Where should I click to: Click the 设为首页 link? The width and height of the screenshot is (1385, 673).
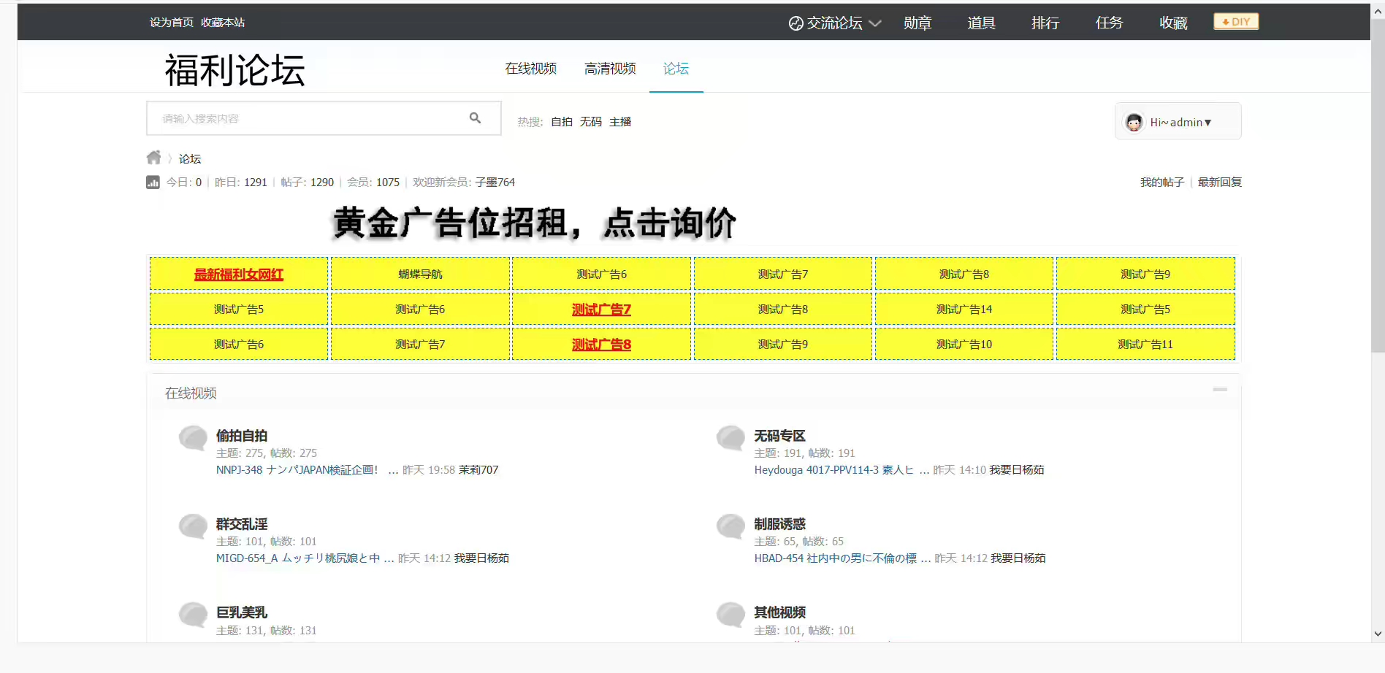click(x=172, y=23)
